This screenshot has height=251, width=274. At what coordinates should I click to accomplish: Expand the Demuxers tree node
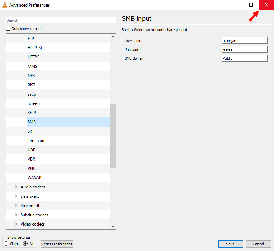[16, 196]
